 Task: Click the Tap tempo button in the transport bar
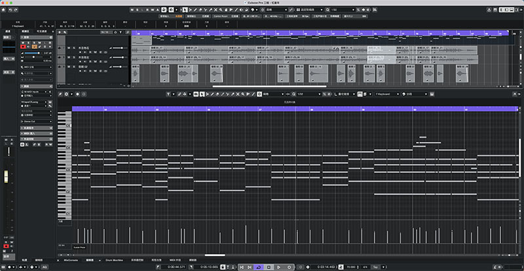point(375,267)
